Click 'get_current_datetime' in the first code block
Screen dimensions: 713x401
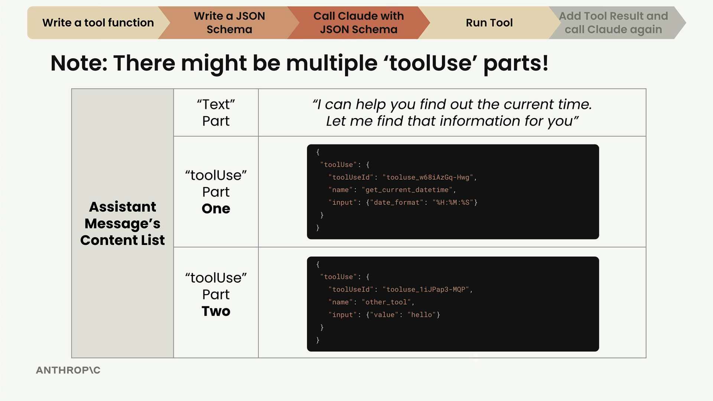(x=407, y=190)
